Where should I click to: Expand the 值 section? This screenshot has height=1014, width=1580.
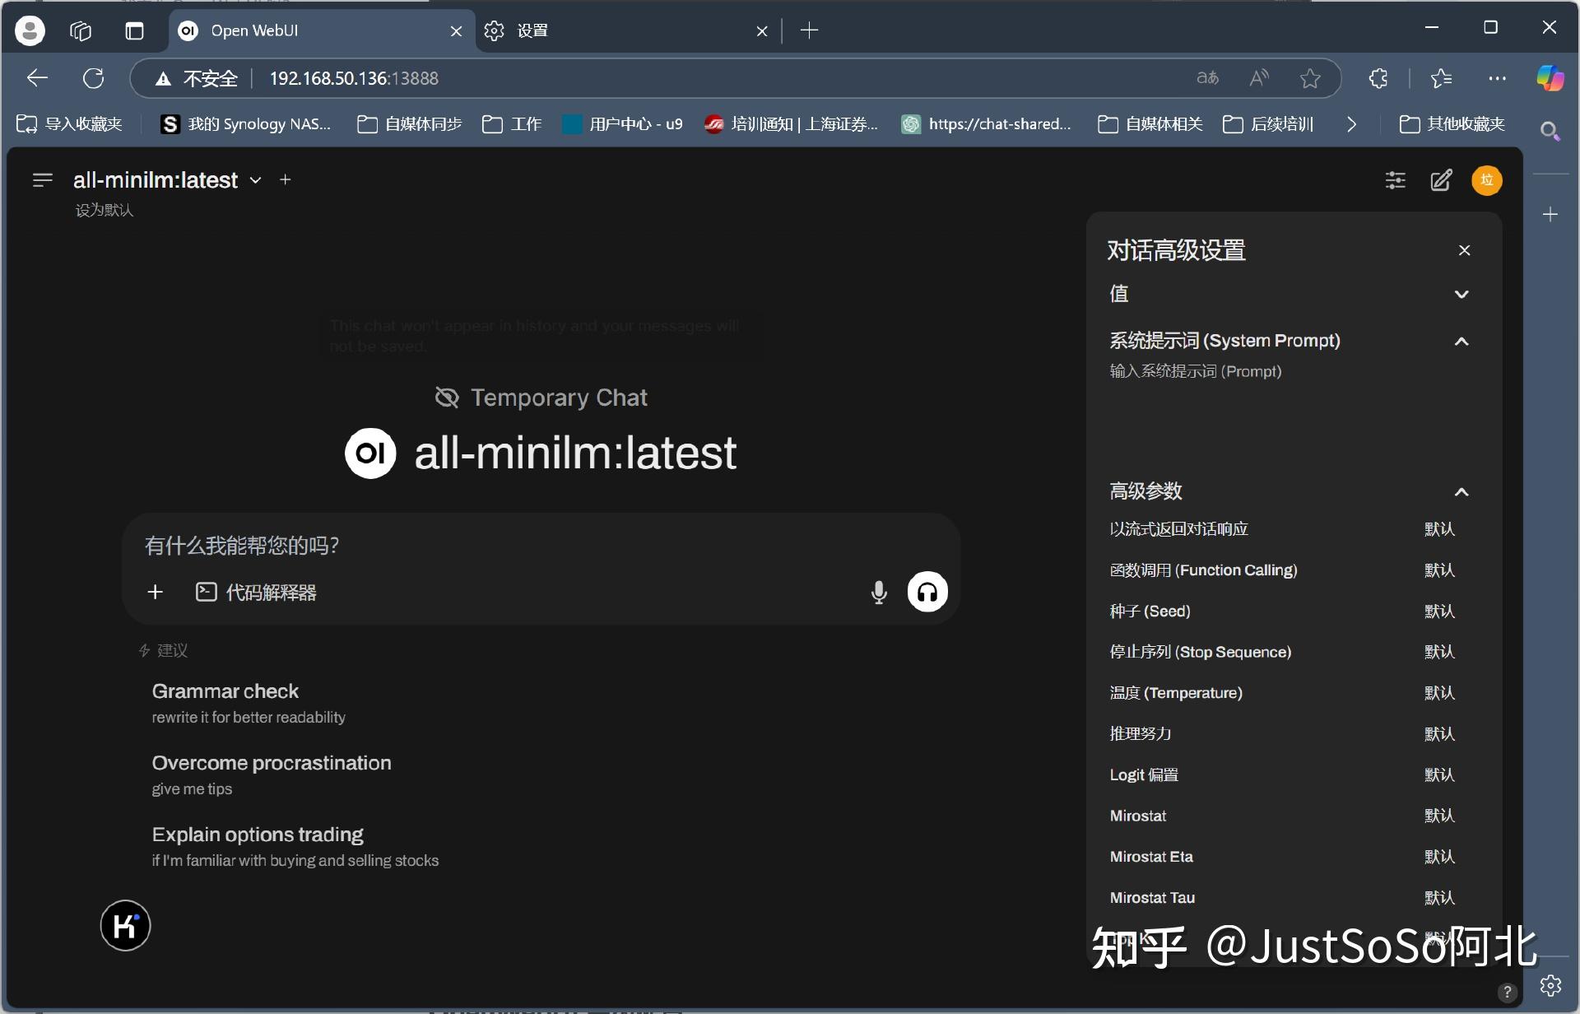pos(1462,294)
